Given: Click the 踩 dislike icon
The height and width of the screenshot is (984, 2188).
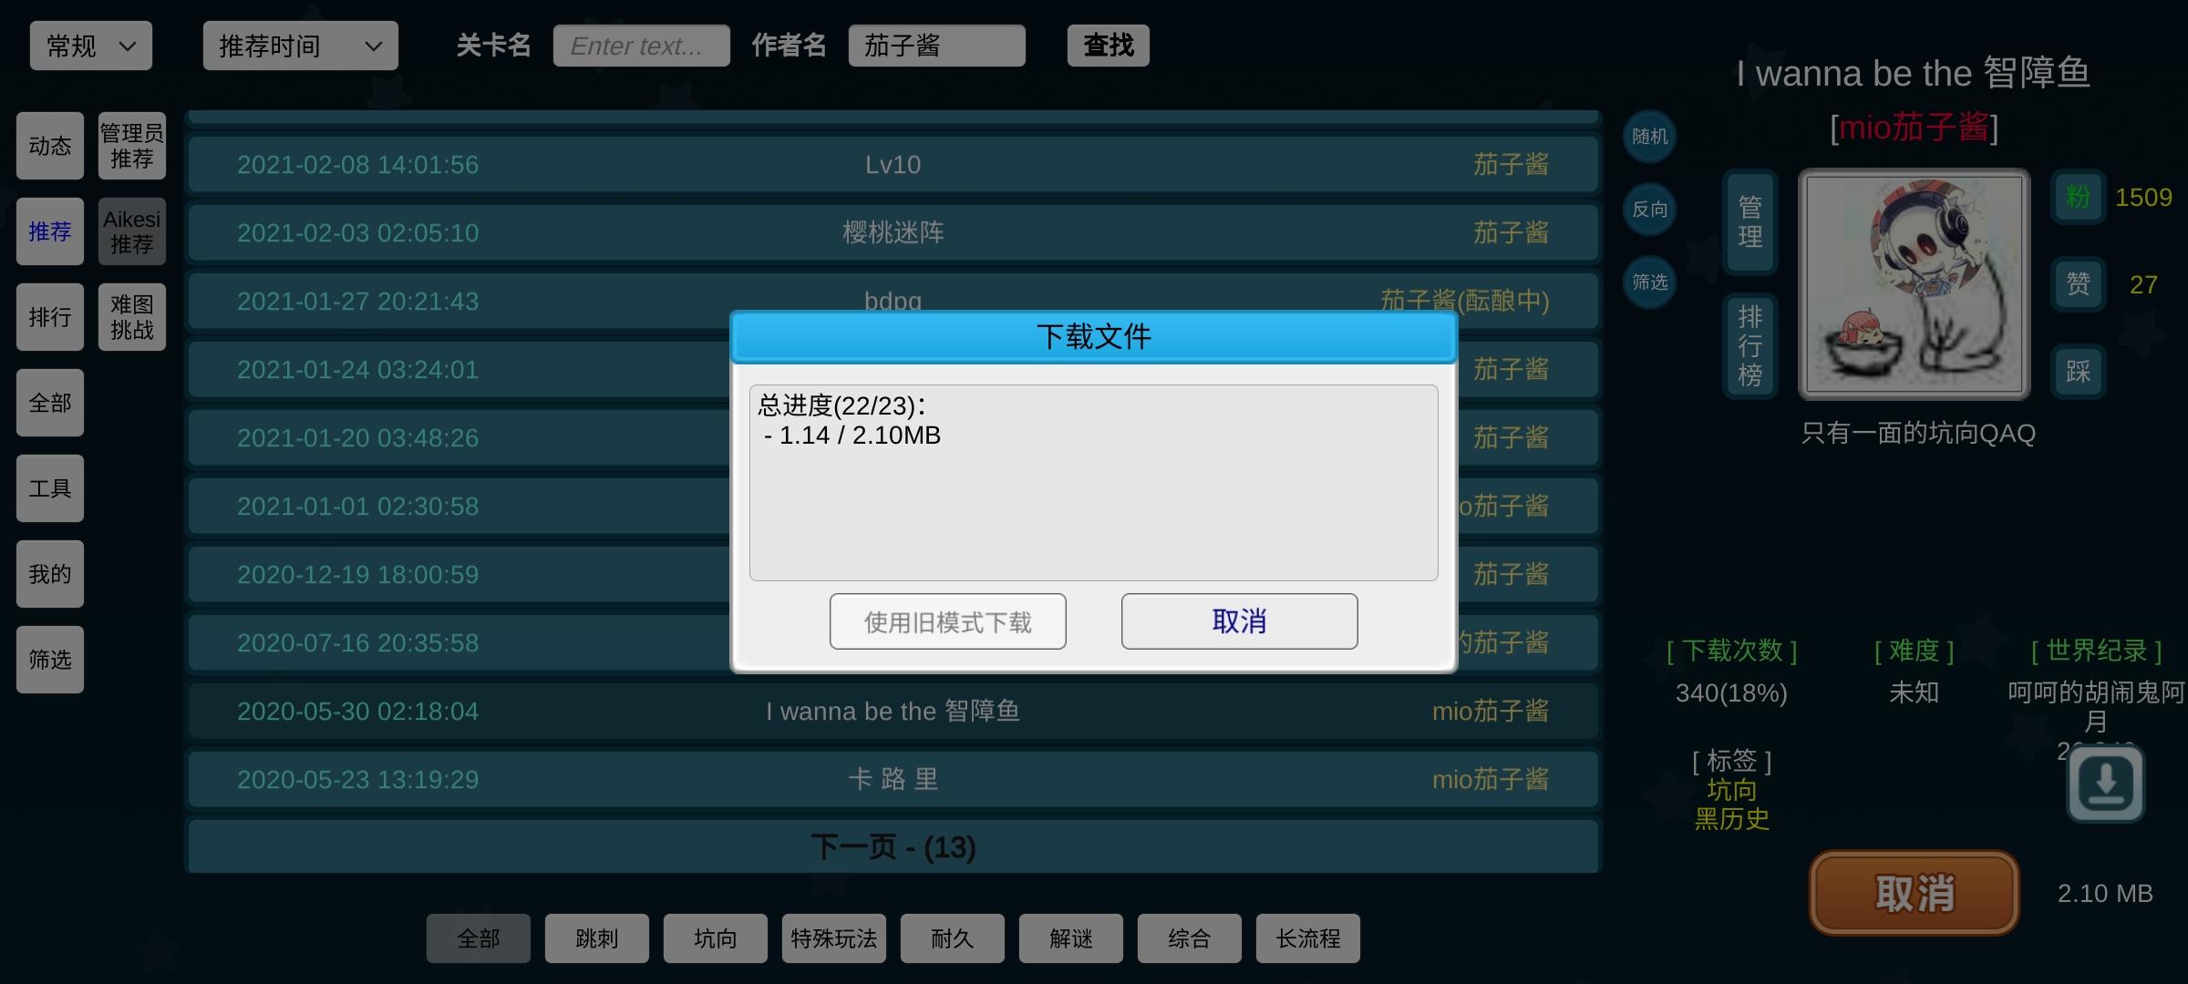Looking at the screenshot, I should [2078, 372].
